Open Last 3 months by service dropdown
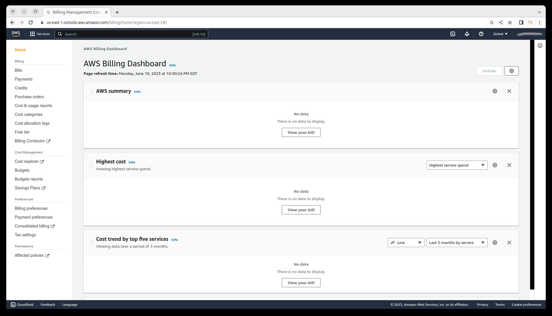The width and height of the screenshot is (552, 316). (457, 243)
